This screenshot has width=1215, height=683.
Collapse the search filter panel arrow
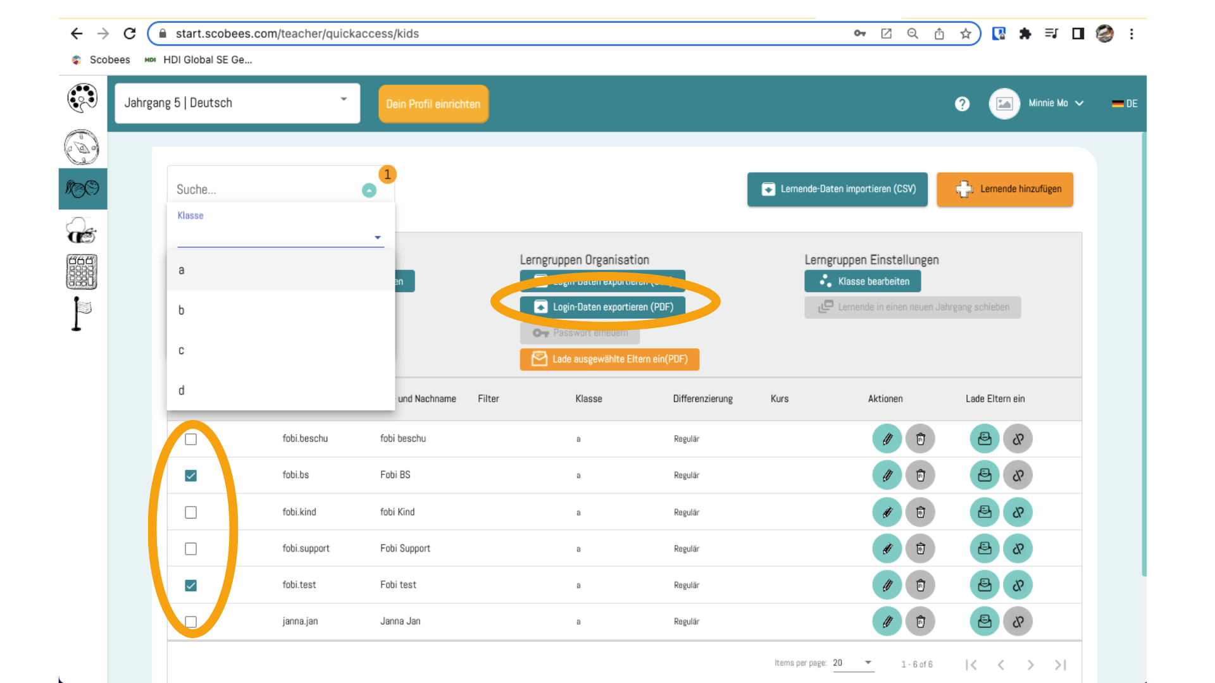(x=369, y=190)
